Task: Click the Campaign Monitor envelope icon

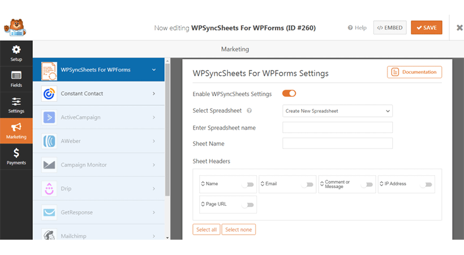Action: click(x=49, y=165)
